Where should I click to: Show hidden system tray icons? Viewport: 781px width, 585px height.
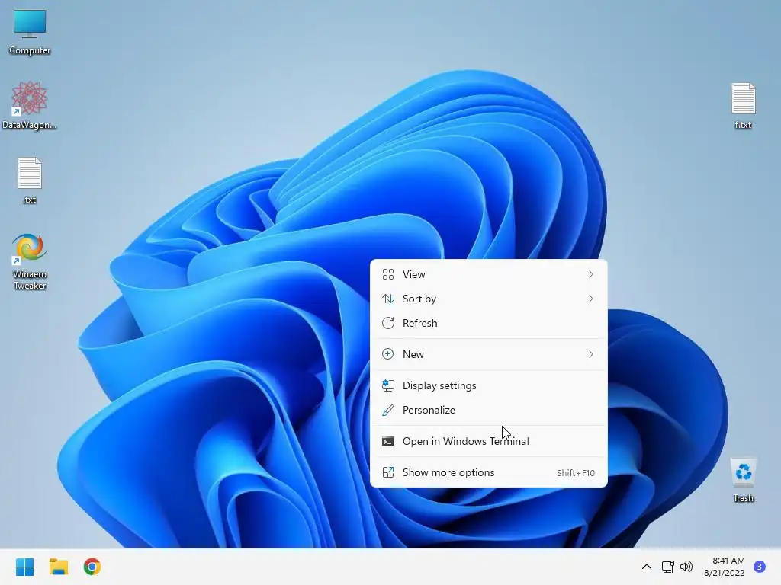pos(647,567)
